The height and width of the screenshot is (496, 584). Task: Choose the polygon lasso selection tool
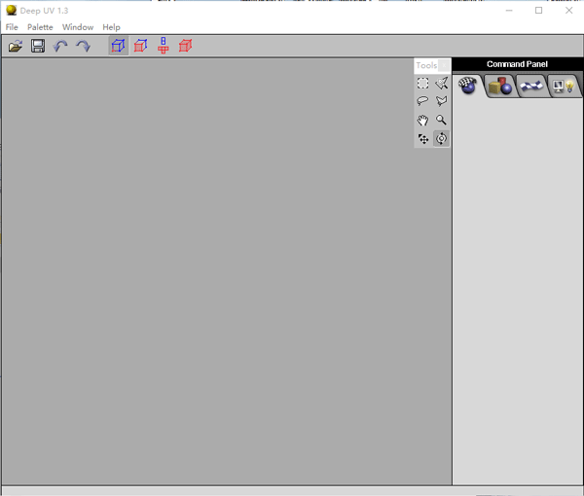click(441, 101)
